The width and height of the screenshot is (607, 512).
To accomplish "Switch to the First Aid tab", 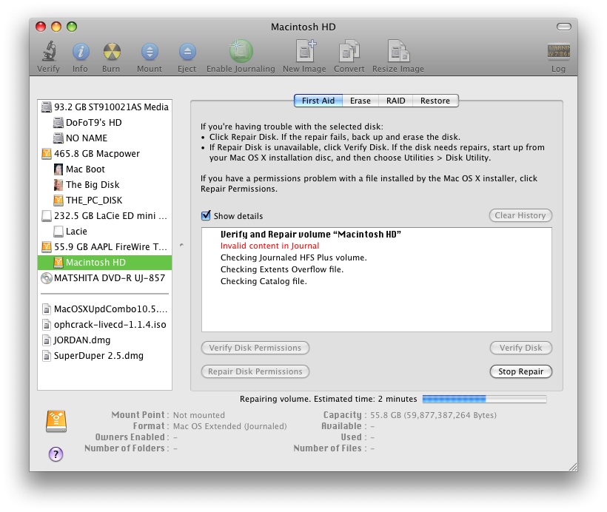I will click(318, 101).
